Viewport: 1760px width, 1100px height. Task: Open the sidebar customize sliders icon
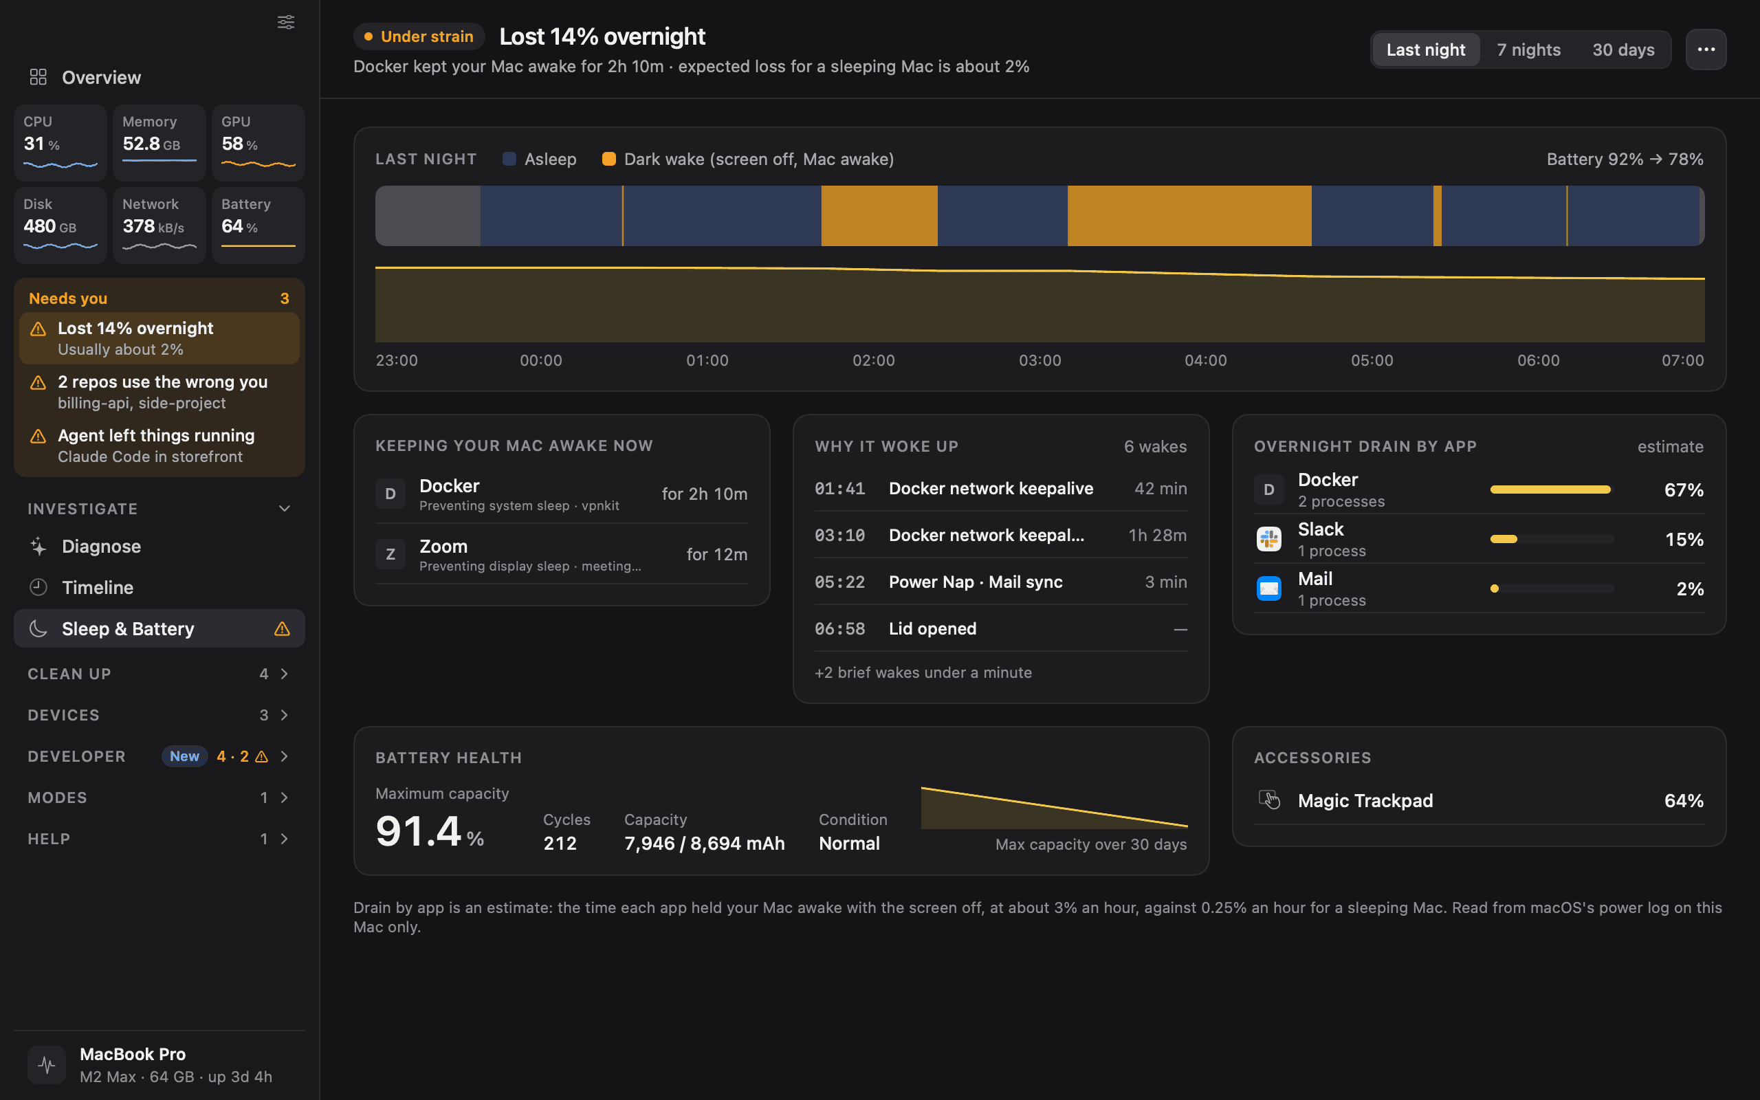(286, 22)
